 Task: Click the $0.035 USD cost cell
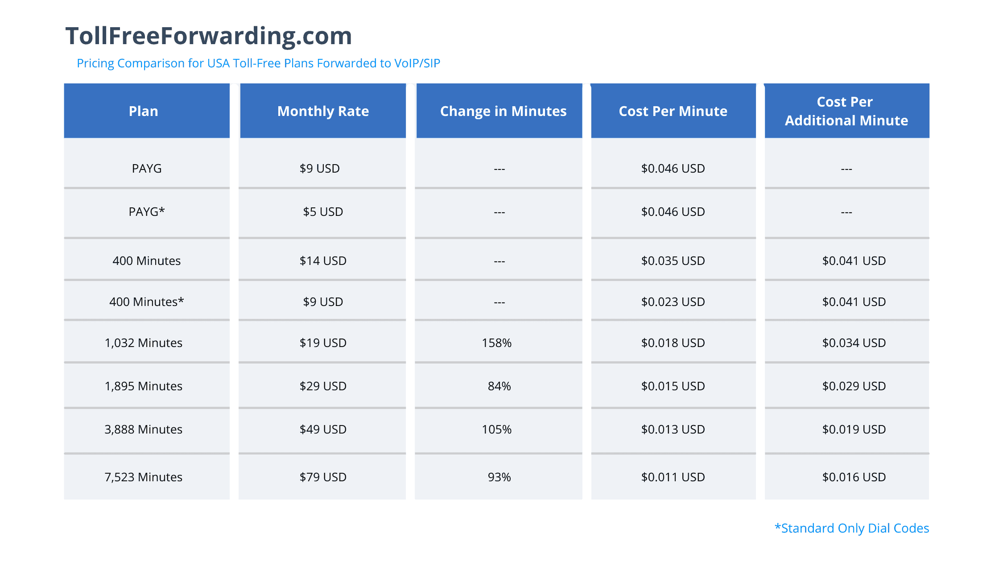[x=673, y=260]
